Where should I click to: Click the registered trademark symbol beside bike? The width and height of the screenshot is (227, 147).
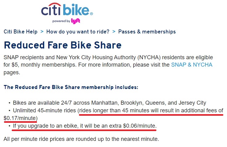(x=91, y=14)
